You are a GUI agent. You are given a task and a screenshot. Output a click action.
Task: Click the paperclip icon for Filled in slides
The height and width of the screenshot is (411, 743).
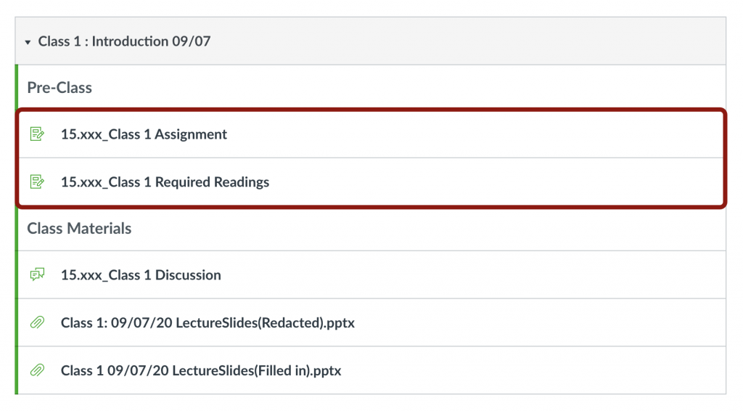tap(37, 370)
